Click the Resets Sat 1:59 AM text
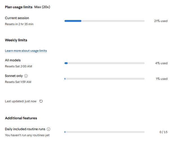 pos(18,82)
